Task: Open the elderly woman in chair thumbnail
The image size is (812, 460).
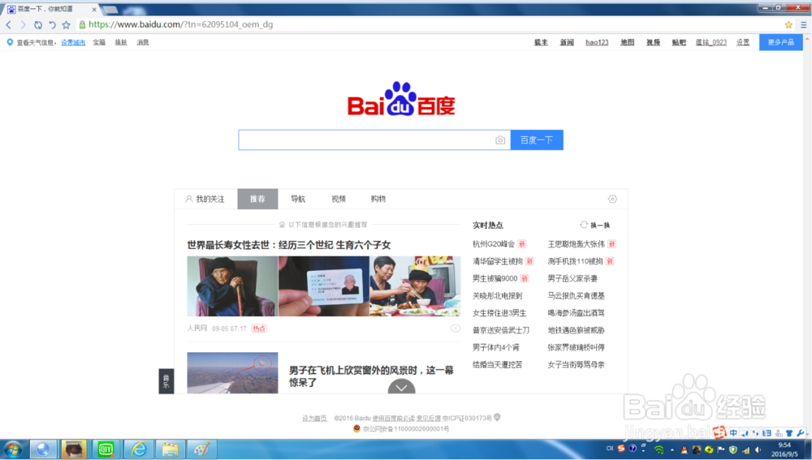Action: (232, 286)
